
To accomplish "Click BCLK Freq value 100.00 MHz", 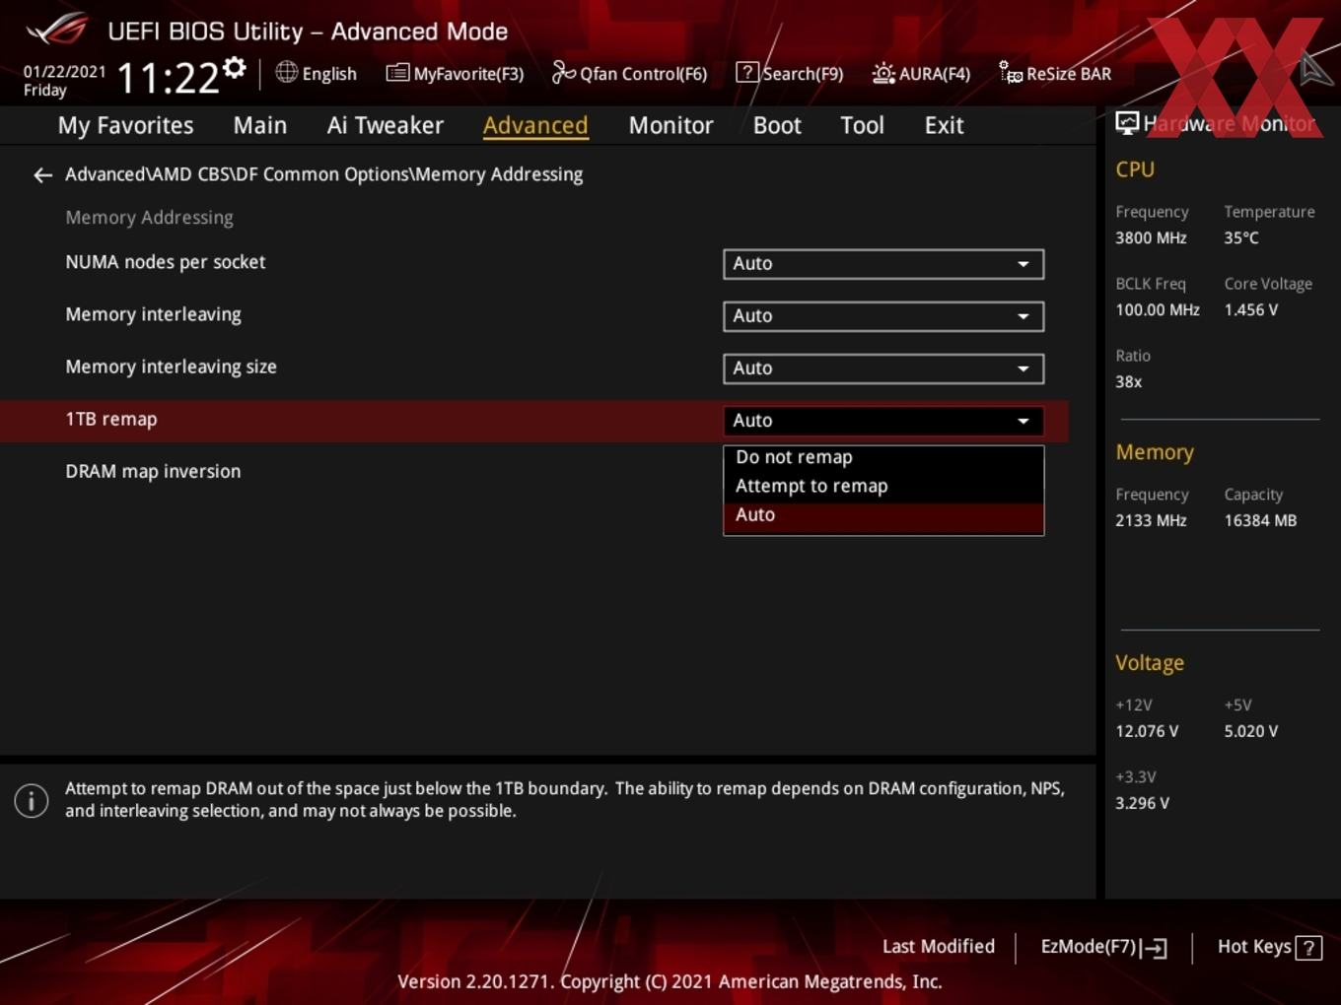I will (x=1158, y=310).
